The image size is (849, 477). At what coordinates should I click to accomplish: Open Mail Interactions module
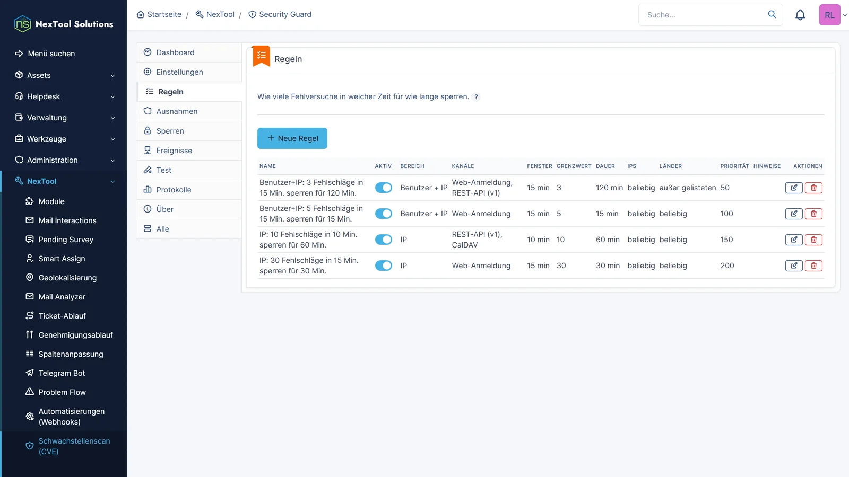point(62,220)
